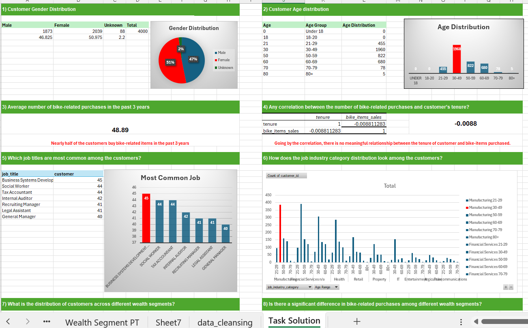This screenshot has height=328, width=528.
Task: Open the data_cleansing sheet tab
Action: point(225,322)
